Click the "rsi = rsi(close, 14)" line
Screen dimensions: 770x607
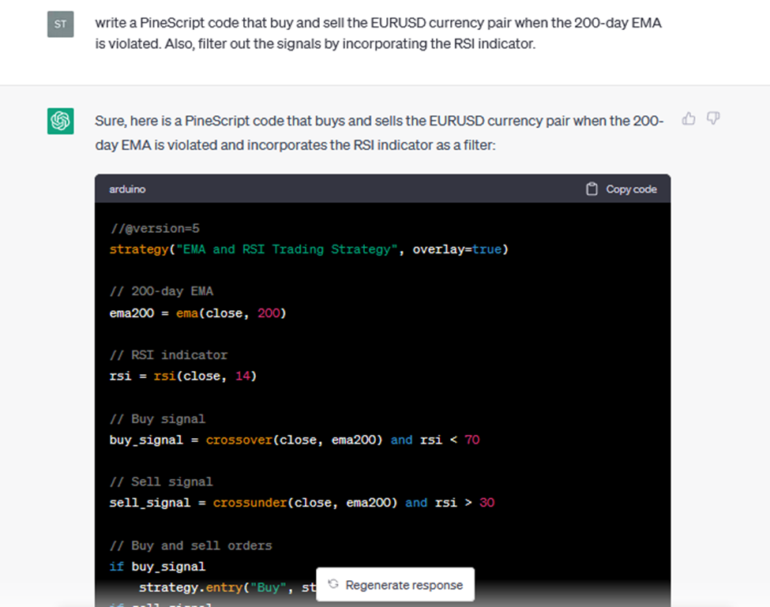tap(183, 377)
